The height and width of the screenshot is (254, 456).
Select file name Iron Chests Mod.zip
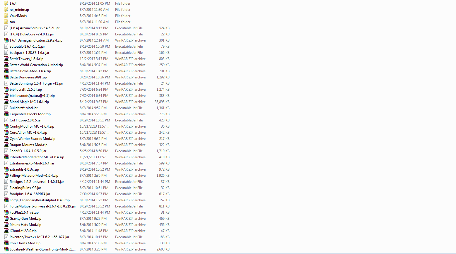coord(25,243)
